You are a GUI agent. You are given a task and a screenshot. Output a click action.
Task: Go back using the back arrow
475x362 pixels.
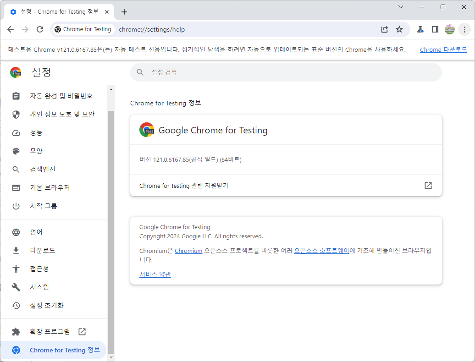click(x=11, y=29)
